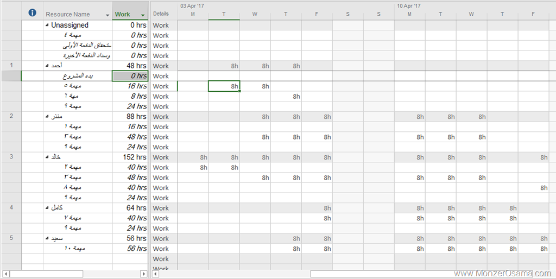Collapse assignments under resource أحمد
Image resolution: width=556 pixels, height=279 pixels.
click(x=47, y=66)
